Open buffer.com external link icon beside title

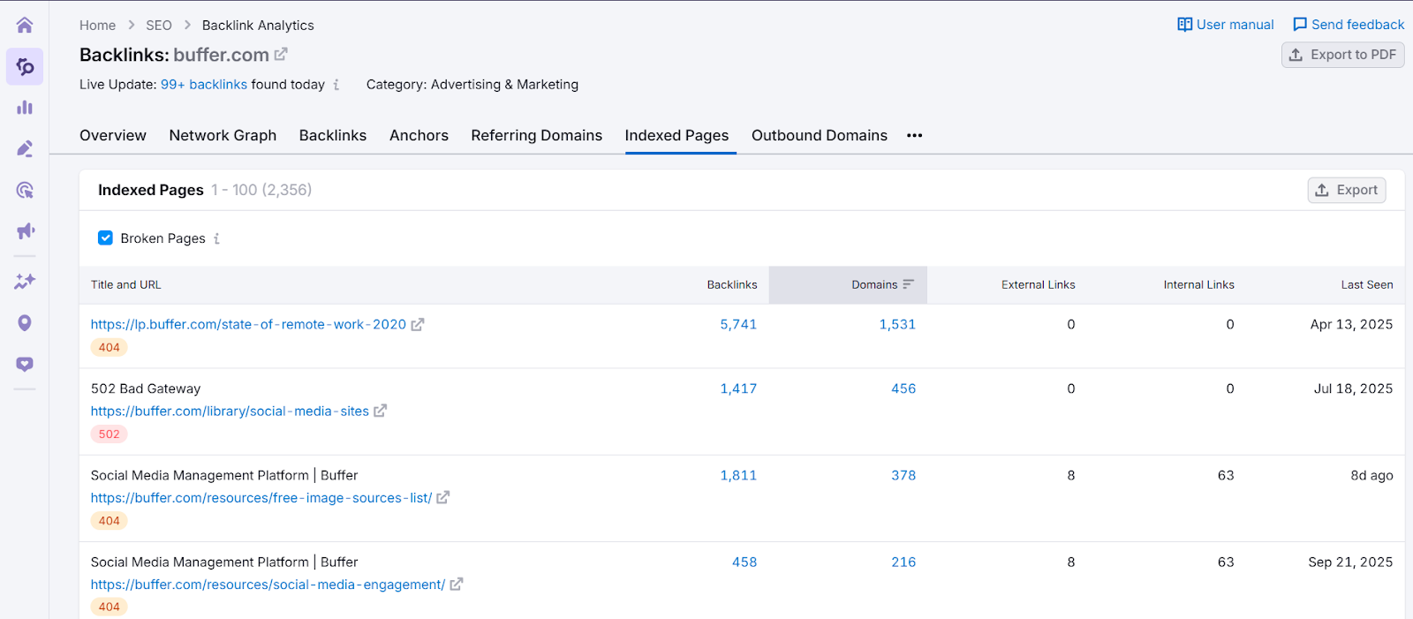281,55
